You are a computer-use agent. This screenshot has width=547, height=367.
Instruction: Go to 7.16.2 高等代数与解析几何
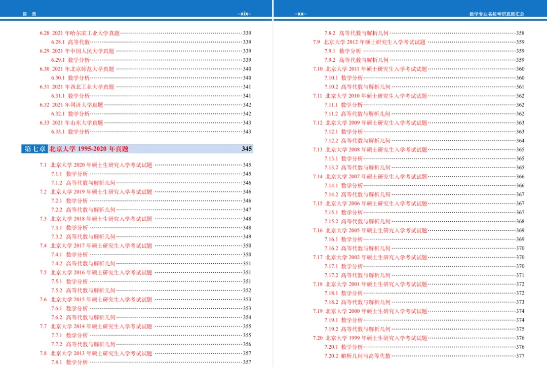click(424, 249)
